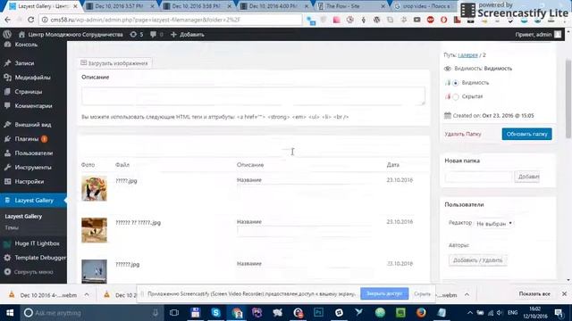
Task: Click the Добавить new folder button
Action: (x=527, y=177)
